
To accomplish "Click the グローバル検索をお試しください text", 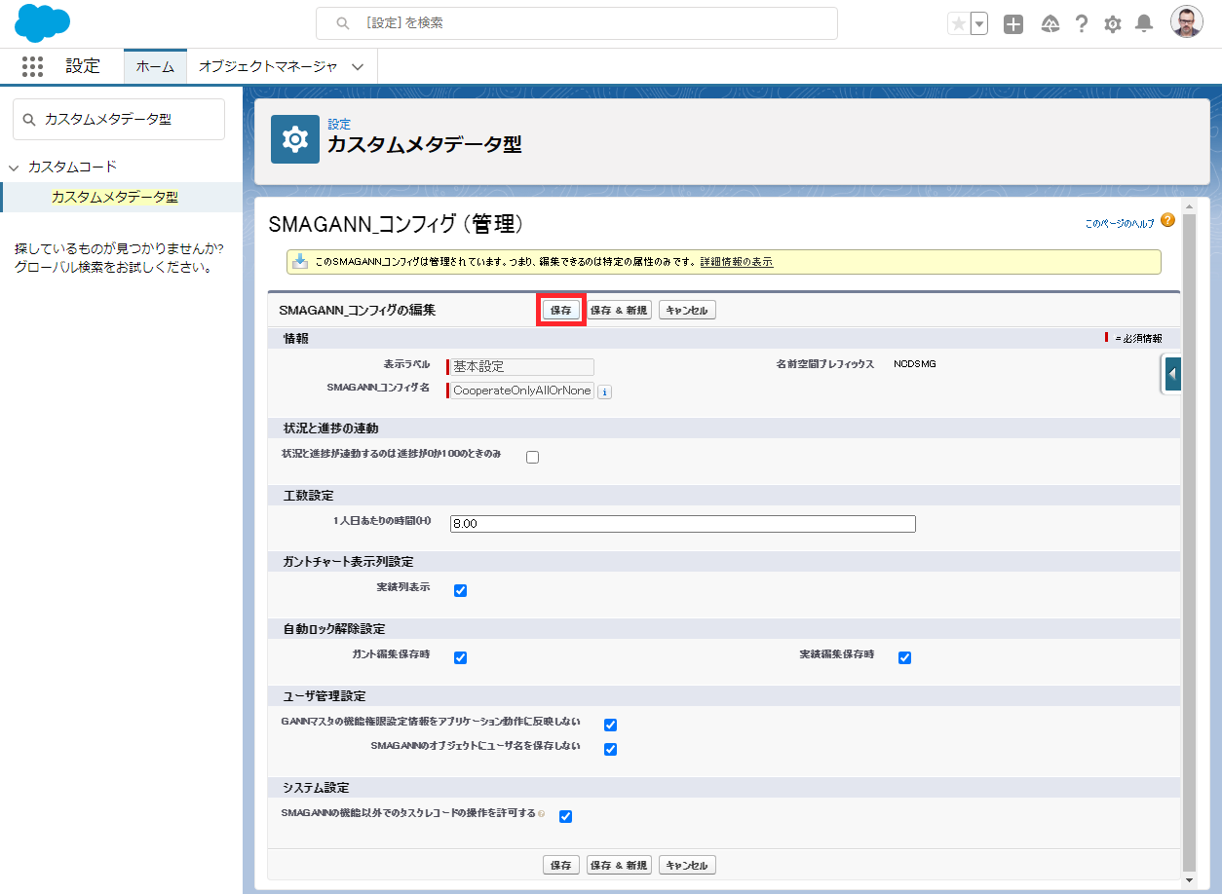I will (114, 267).
